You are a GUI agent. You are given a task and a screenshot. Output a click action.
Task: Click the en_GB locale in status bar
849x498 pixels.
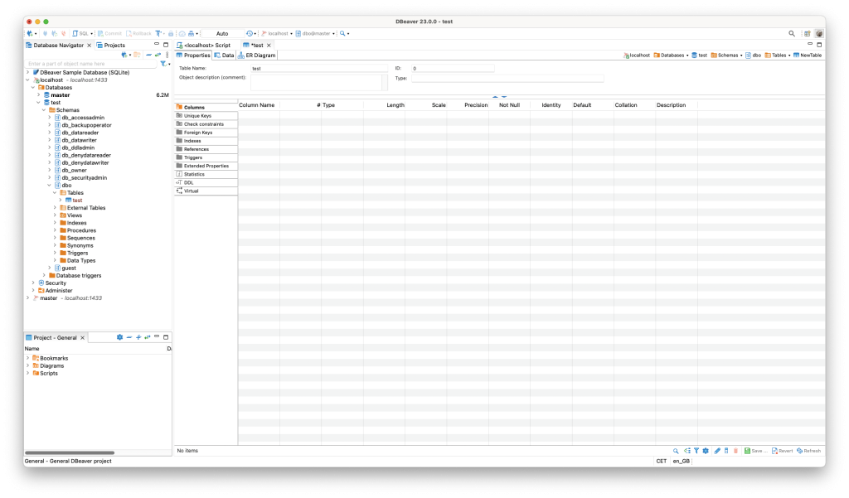[x=682, y=462]
